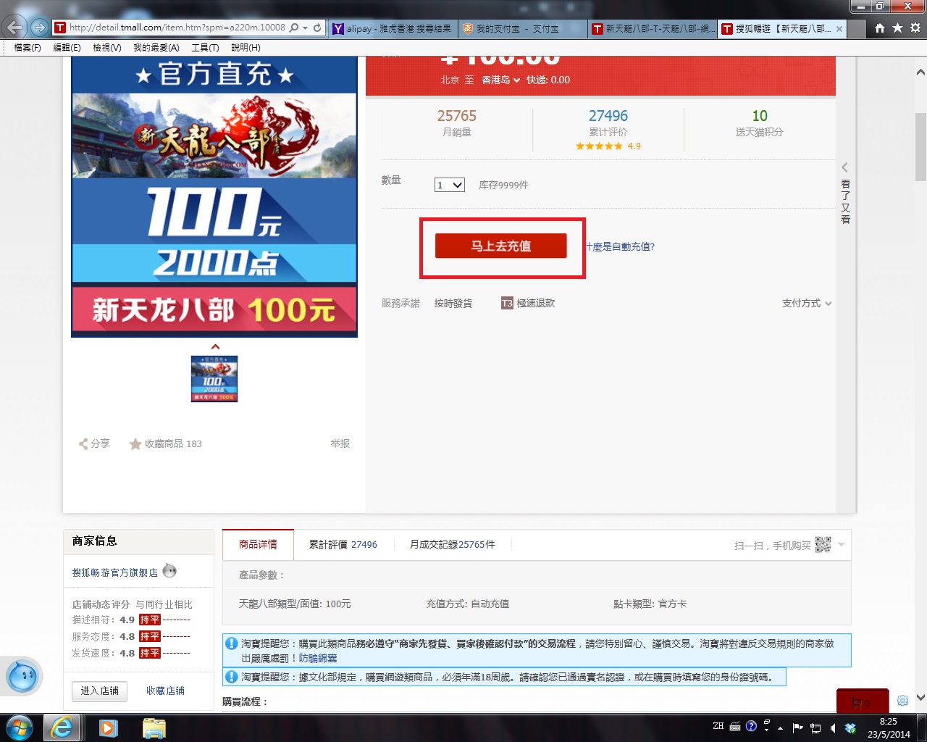
Task: Click the page vertical scrollbar thumb
Action: click(x=920, y=146)
